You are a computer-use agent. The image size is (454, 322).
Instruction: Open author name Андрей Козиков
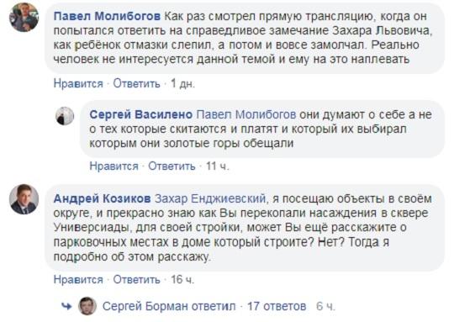click(x=103, y=198)
